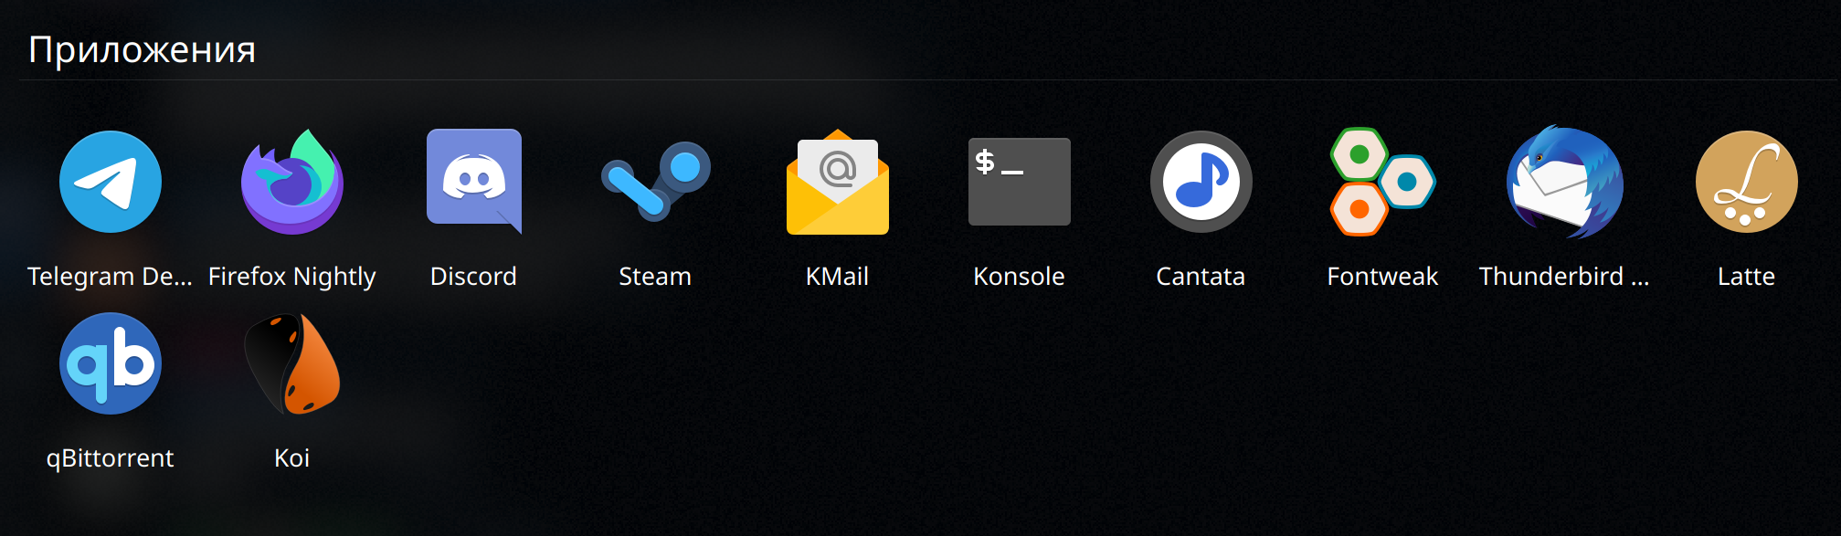
Task: Click the "Konsole" label text
Action: click(1019, 277)
